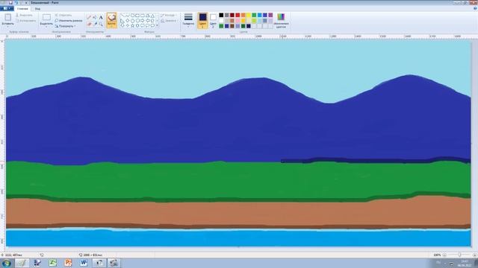Screen dimensions: 478x268
Task: Open Word from the taskbar
Action: coord(84,263)
